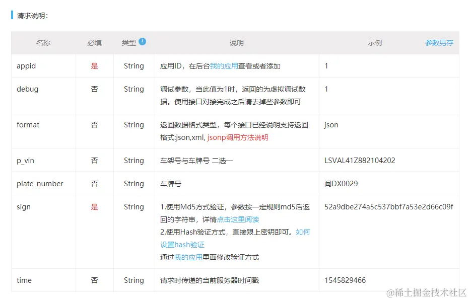This screenshot has height=301, width=470.
Task: Click debug description starting 调试参数
Action: point(233,95)
